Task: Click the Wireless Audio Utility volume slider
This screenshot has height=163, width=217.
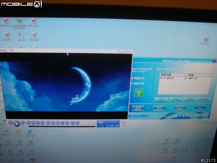Action: point(168,116)
